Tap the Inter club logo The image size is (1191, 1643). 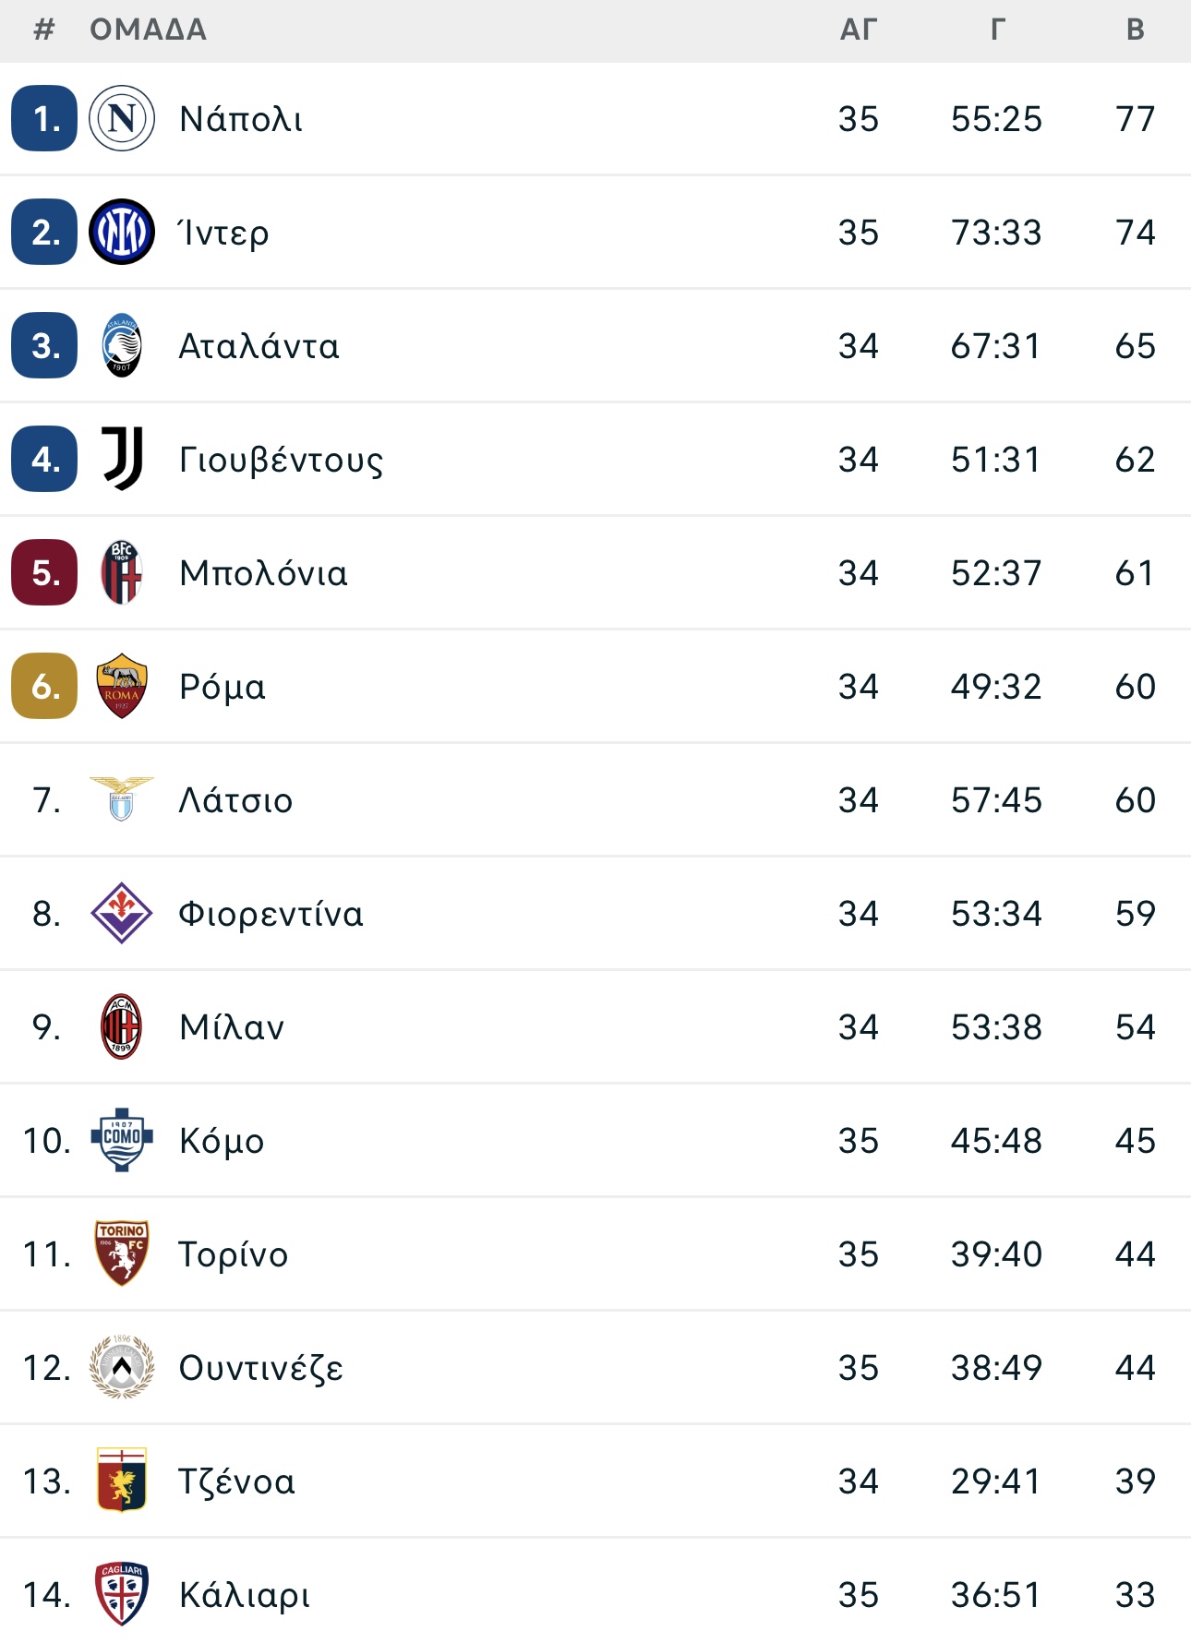[x=122, y=232]
